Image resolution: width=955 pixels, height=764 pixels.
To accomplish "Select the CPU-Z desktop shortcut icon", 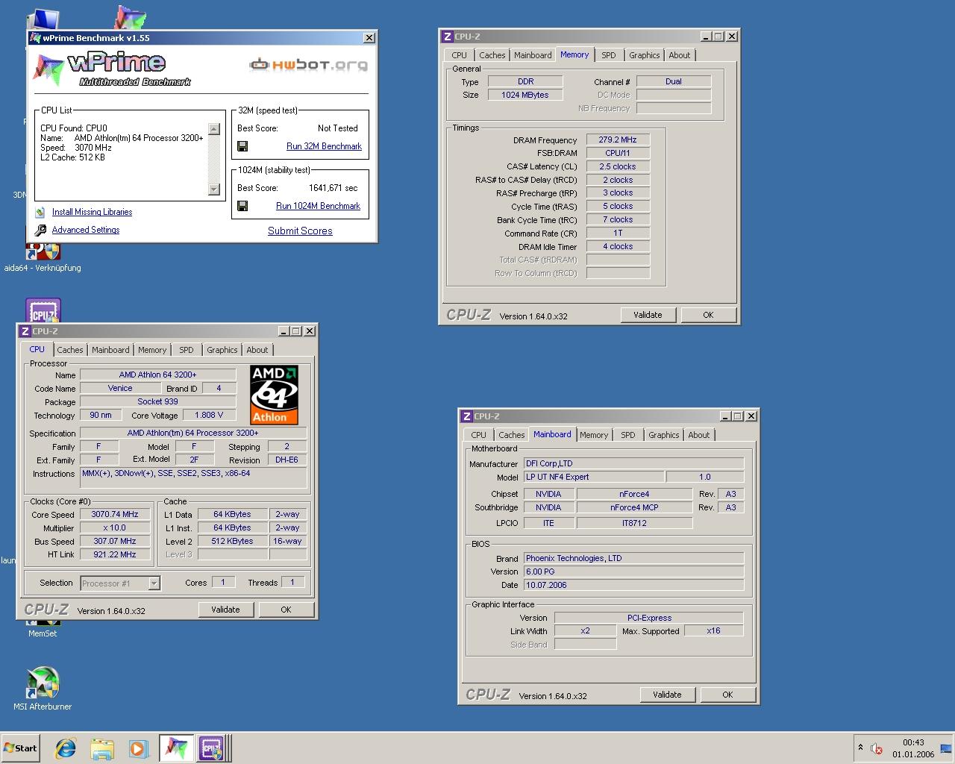I will 43,311.
